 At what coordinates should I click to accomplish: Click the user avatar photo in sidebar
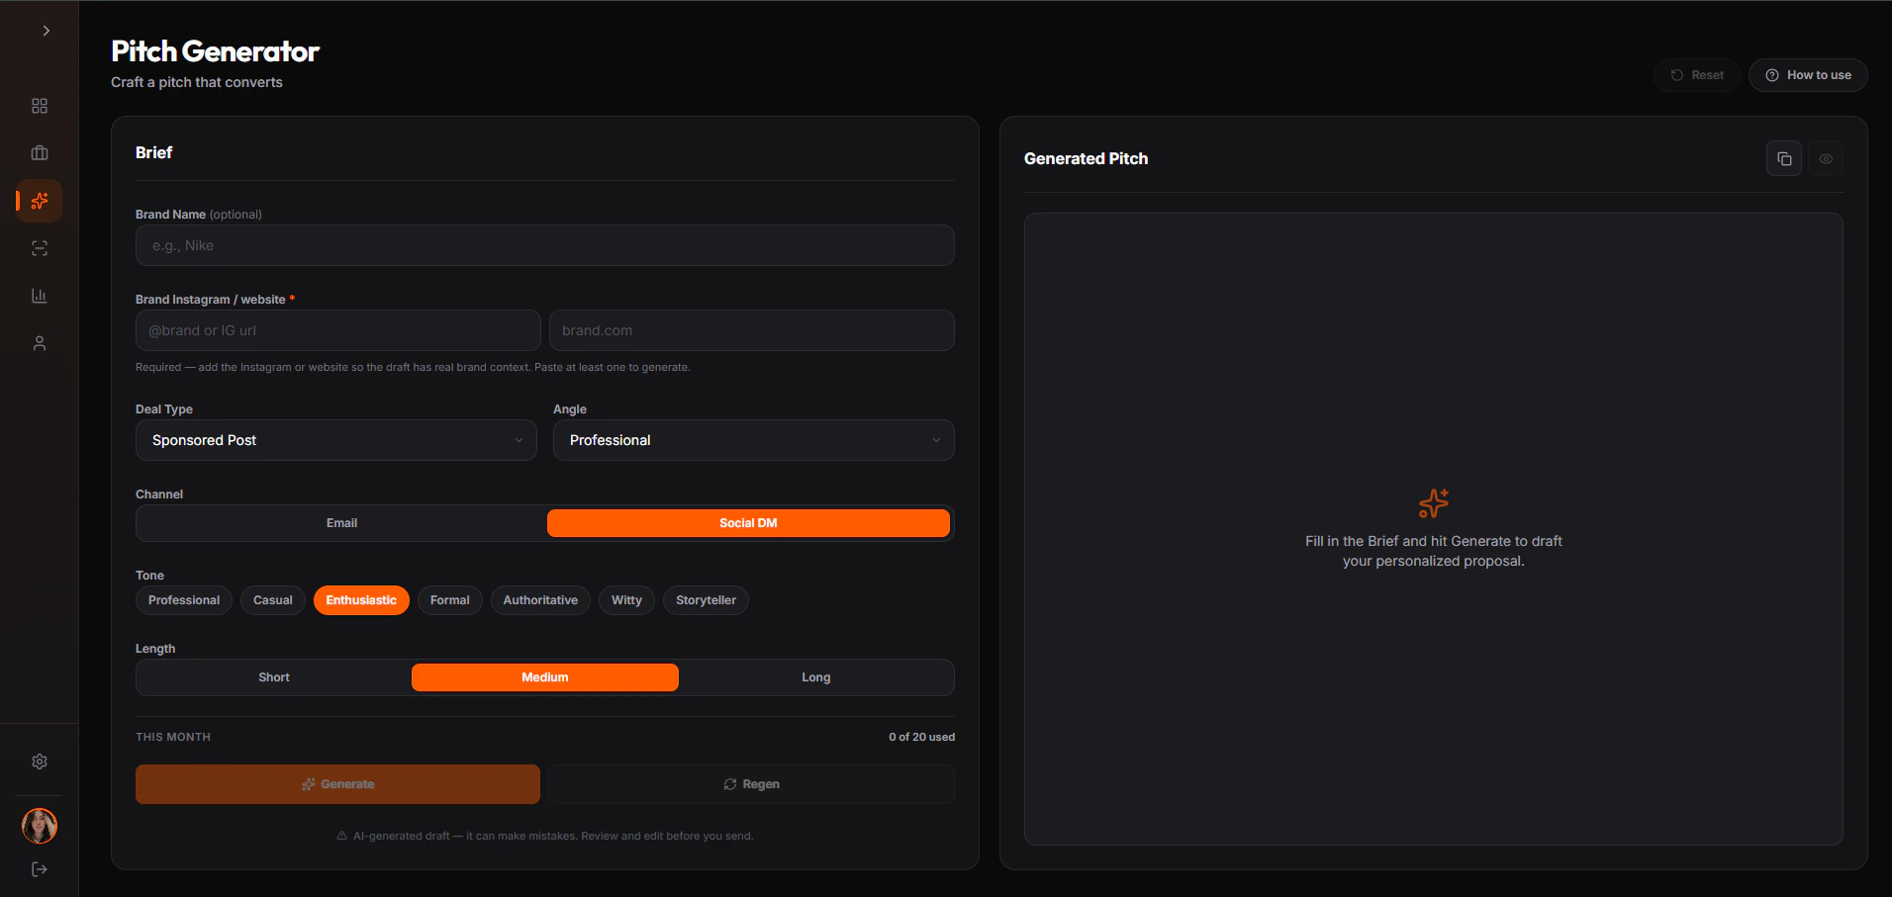(40, 826)
